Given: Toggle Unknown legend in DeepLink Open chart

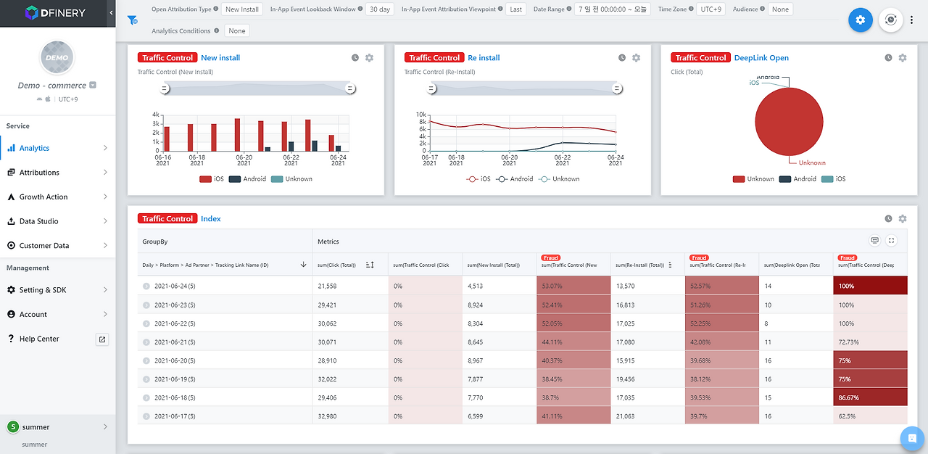Looking at the screenshot, I should click(753, 179).
